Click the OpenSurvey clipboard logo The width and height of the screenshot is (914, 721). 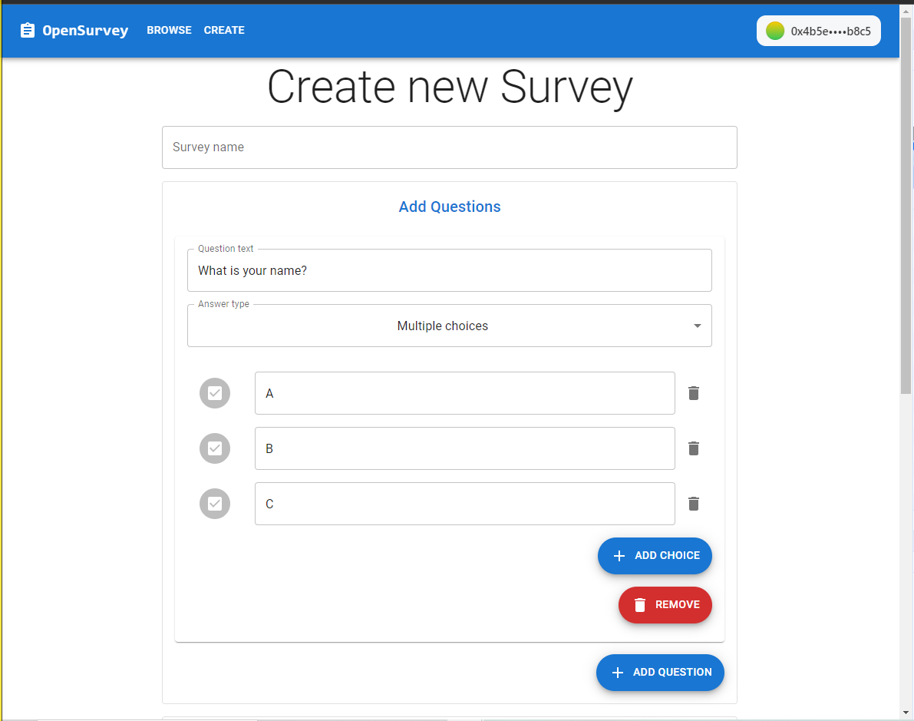click(x=27, y=30)
